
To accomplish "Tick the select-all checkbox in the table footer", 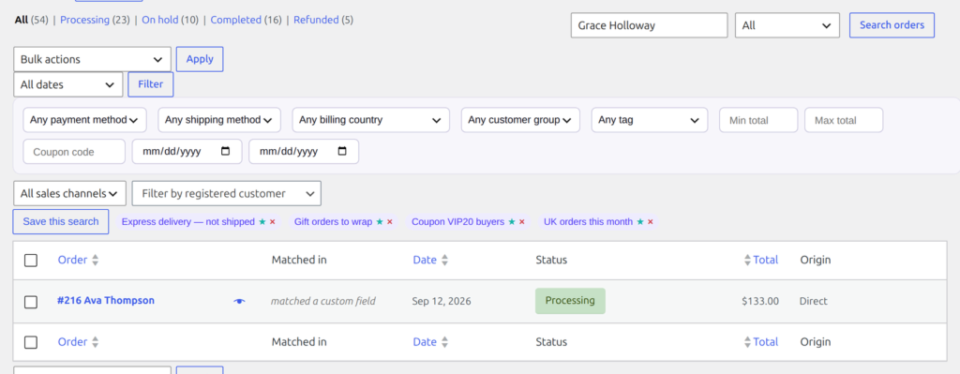I will (31, 342).
